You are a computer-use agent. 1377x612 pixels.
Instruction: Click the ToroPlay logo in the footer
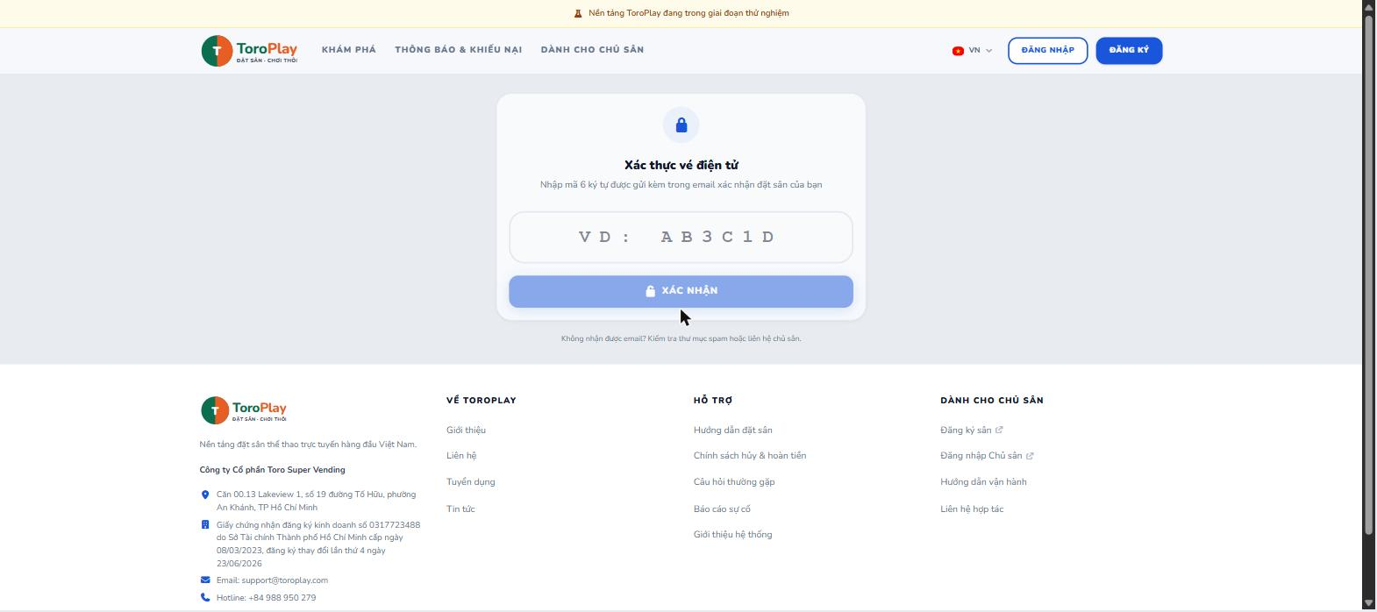(244, 409)
